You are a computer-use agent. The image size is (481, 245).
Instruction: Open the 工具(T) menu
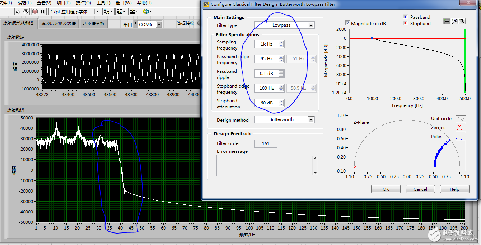[x=103, y=3]
